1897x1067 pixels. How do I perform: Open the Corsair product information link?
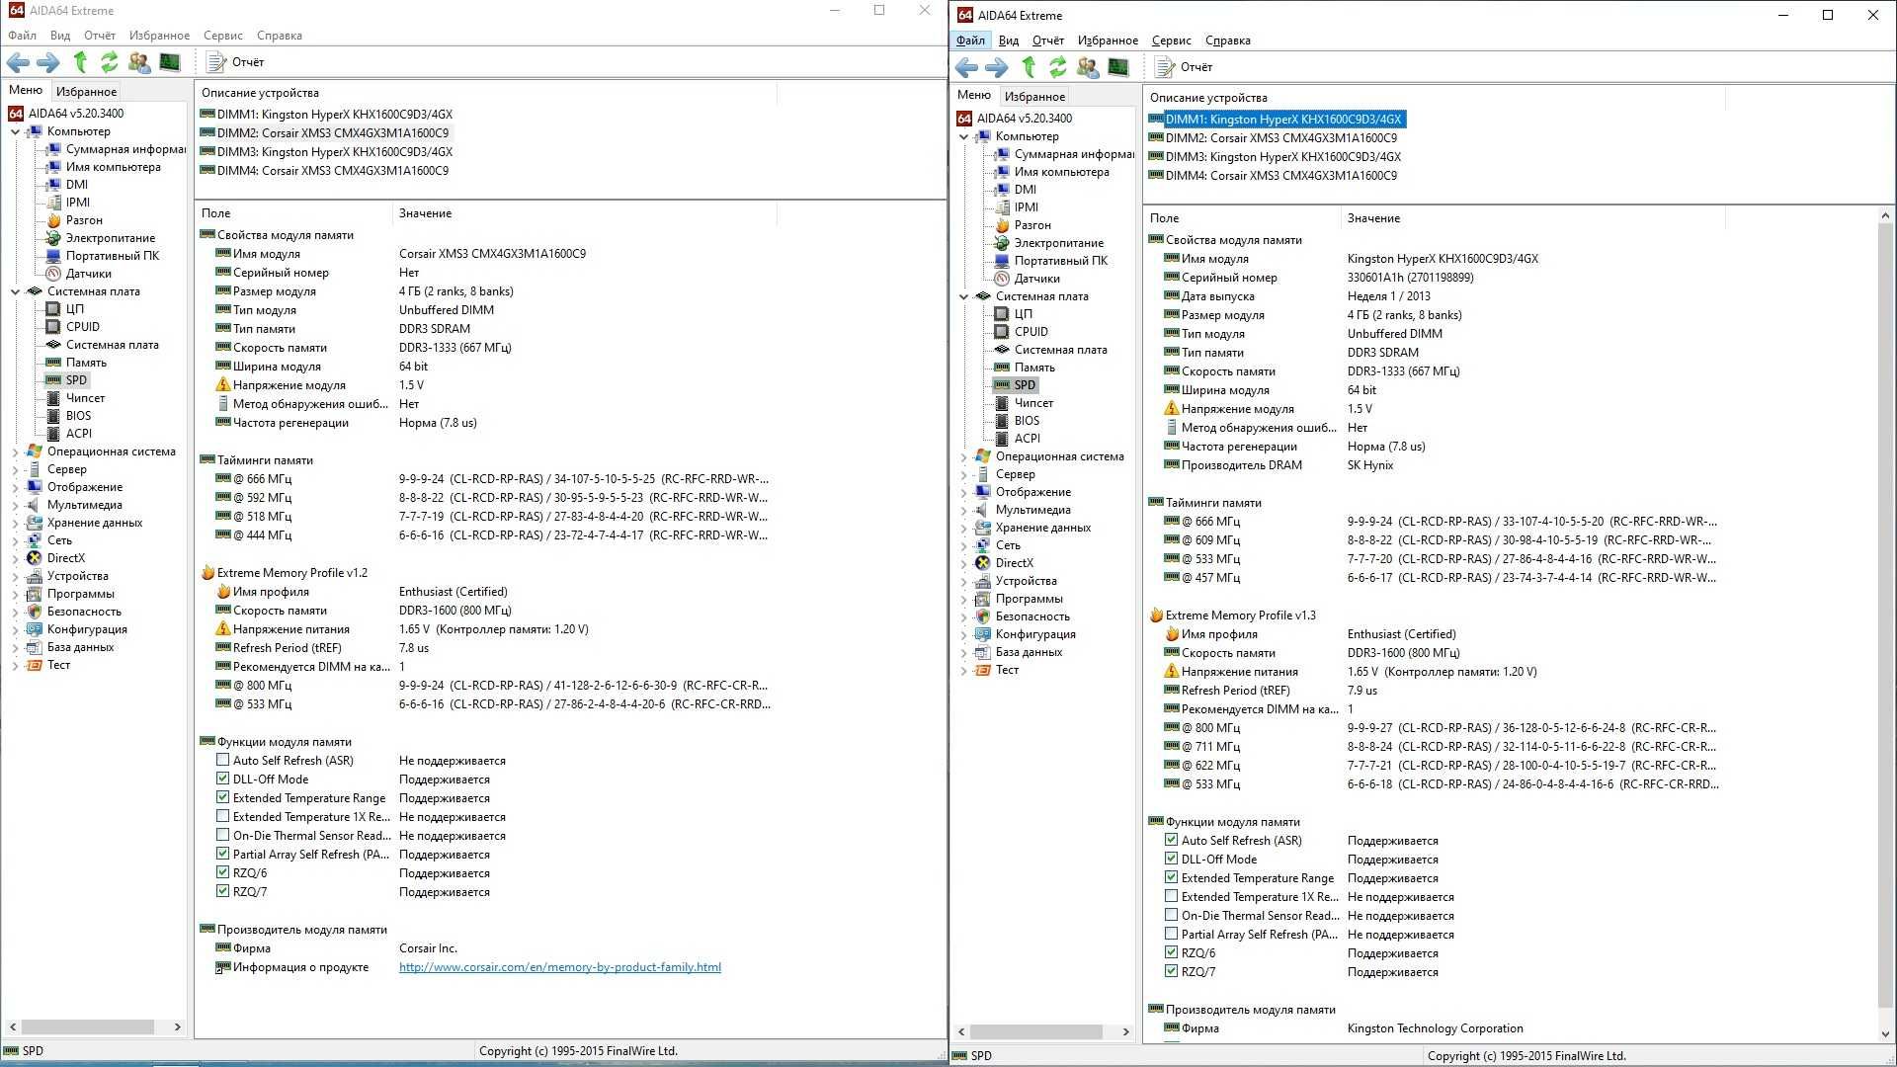coord(560,967)
